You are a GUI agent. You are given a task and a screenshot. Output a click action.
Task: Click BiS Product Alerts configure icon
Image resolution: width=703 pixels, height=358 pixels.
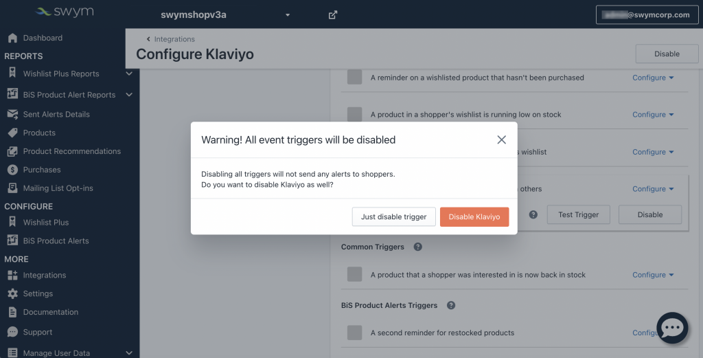12,240
